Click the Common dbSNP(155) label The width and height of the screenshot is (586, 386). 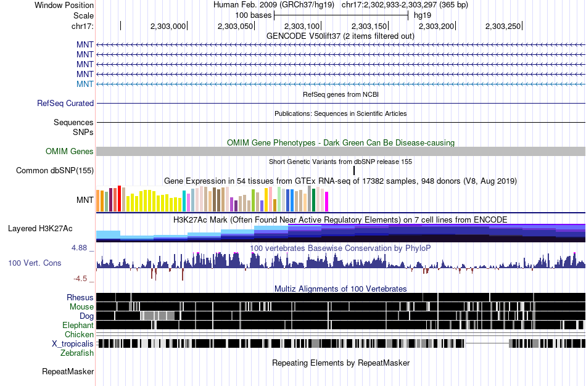click(x=55, y=171)
